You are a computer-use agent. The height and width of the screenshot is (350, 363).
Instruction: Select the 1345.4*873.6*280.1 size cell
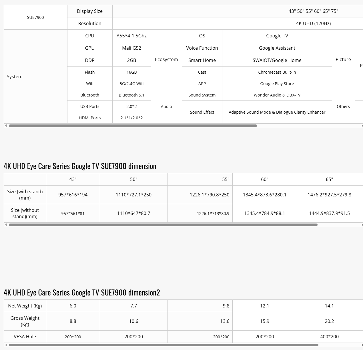click(264, 195)
